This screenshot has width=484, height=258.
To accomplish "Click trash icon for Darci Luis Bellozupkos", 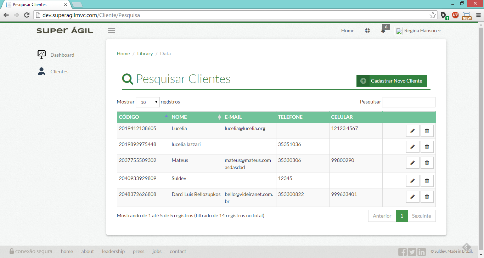I will click(x=427, y=197).
